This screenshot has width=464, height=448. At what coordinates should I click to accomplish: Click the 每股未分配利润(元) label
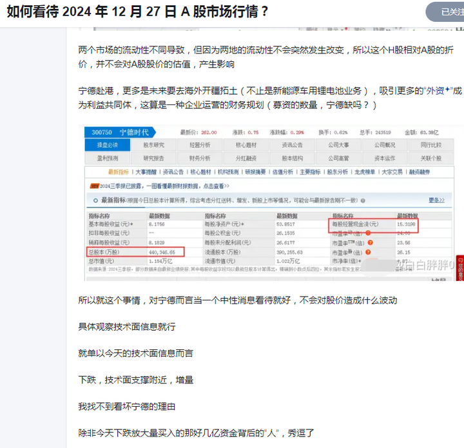point(227,242)
